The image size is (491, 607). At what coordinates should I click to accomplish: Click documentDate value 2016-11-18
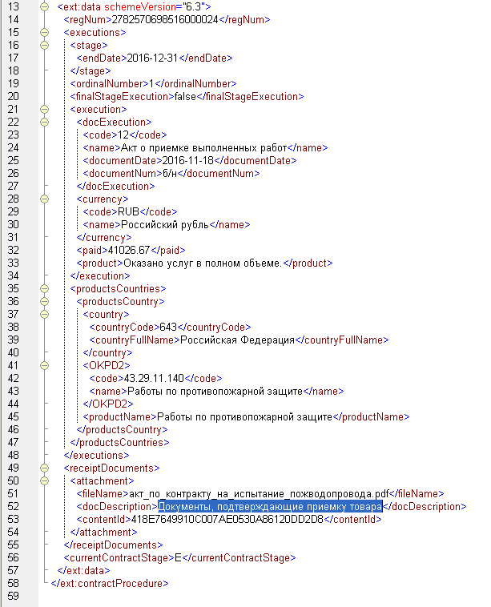187,161
